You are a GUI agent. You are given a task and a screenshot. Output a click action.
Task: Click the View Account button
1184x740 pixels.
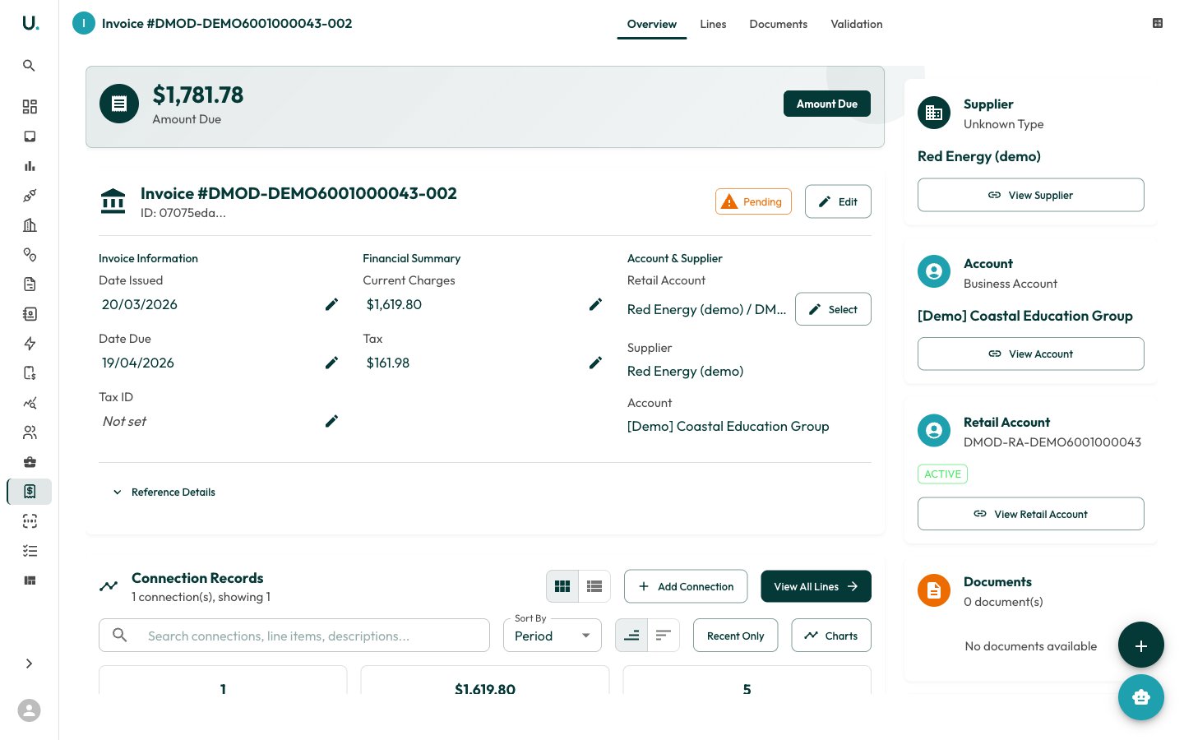[1031, 354]
